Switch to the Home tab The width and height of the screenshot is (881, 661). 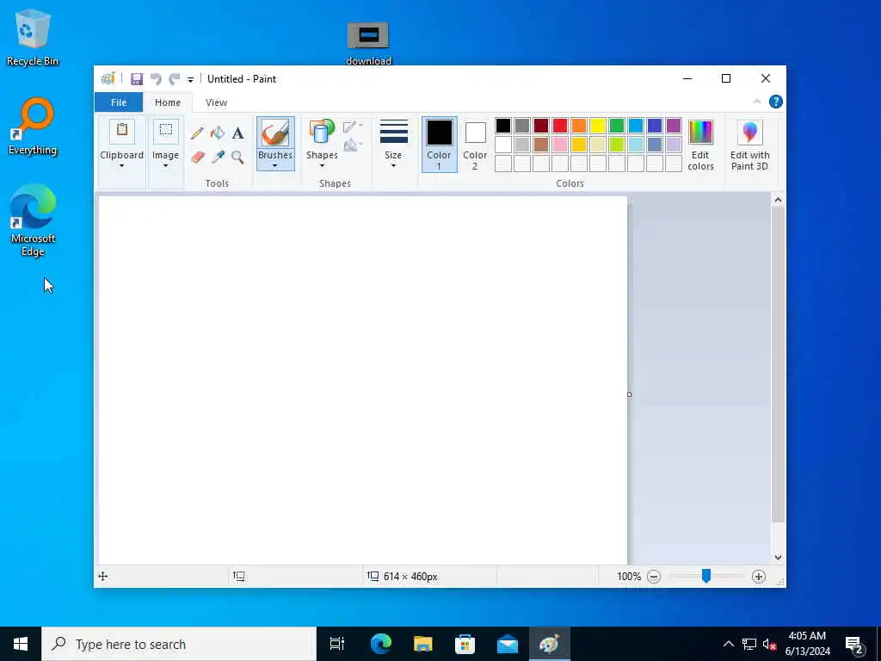point(168,102)
